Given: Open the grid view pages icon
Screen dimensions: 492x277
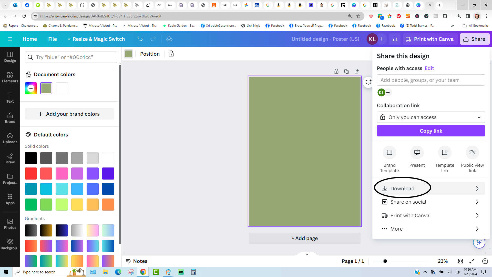Looking at the screenshot, I should [x=460, y=261].
